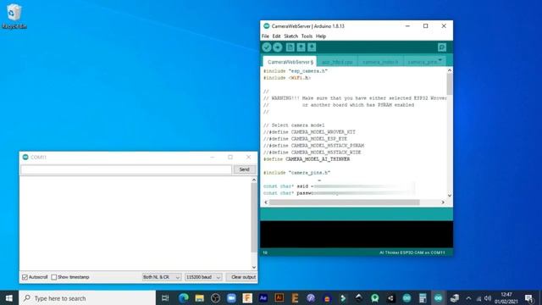Click the code editor vertical scrollbar thumb
Screen dimensions: 542x305
450,84
